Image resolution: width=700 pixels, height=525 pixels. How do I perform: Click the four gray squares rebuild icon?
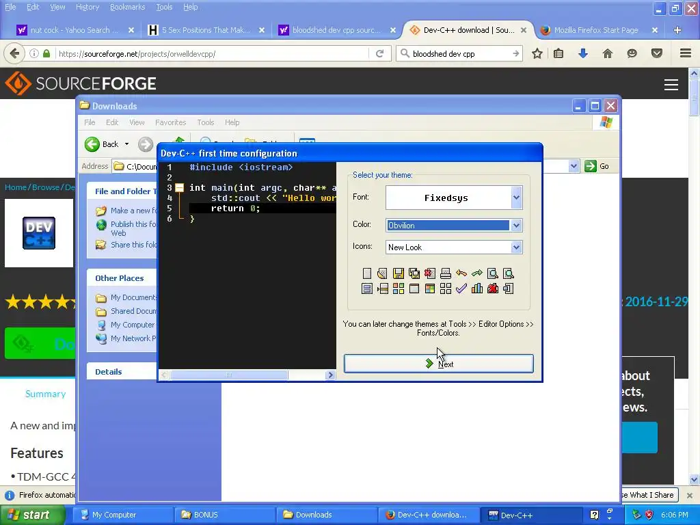tap(446, 289)
